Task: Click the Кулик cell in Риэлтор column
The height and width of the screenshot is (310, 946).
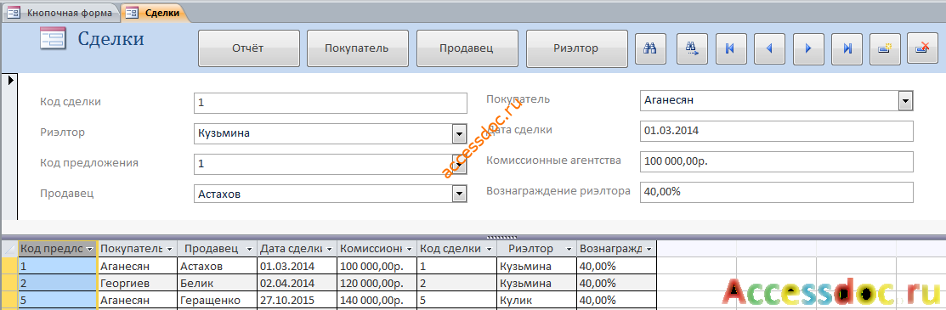Action: 537,300
